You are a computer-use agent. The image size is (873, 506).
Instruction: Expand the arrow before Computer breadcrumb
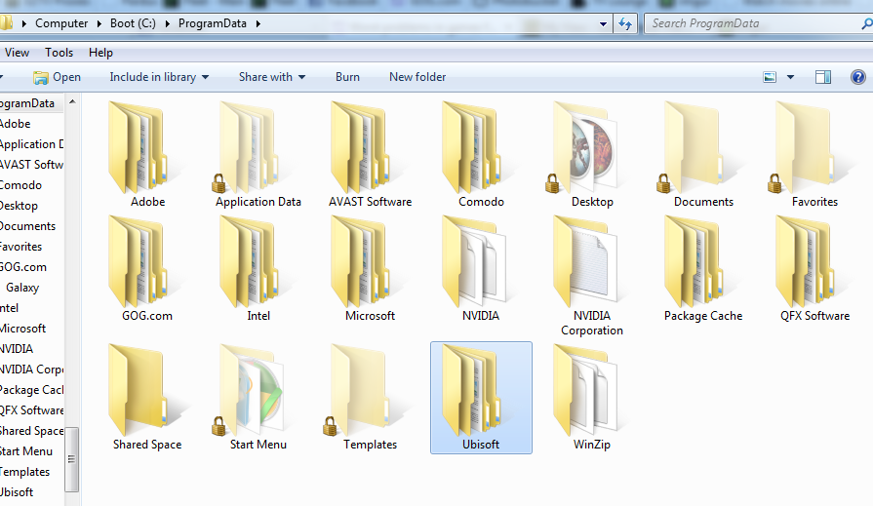(x=24, y=24)
